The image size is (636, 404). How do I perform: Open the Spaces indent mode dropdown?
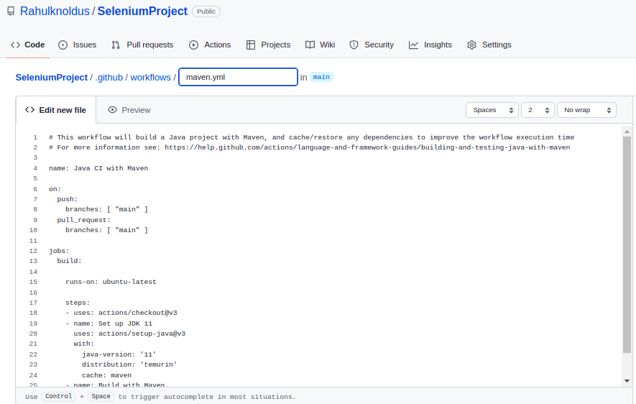tap(492, 110)
